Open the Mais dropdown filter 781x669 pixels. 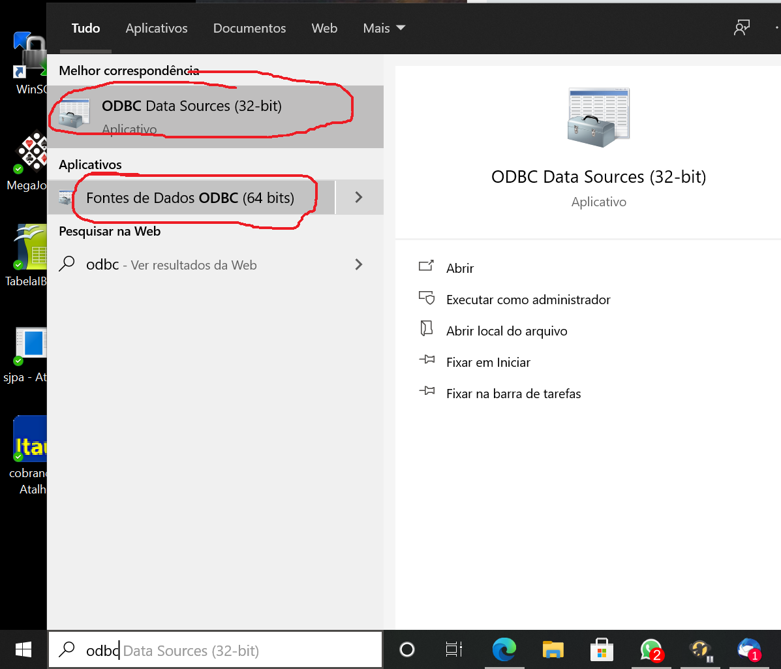tap(384, 29)
